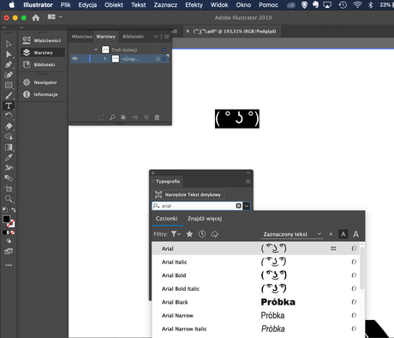The image size is (394, 338).
Task: Switch to the Właściwości panel tab
Action: pyautogui.click(x=82, y=37)
